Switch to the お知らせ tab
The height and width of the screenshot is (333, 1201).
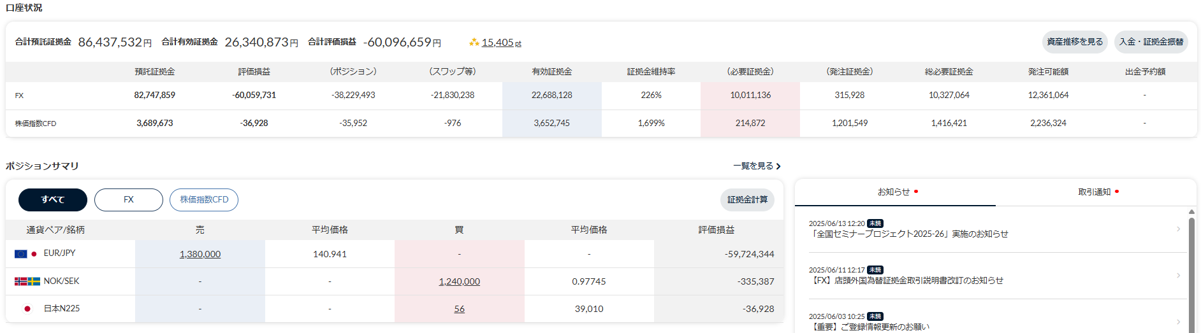pyautogui.click(x=894, y=192)
